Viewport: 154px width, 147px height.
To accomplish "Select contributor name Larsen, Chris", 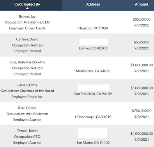I will point(27,85).
